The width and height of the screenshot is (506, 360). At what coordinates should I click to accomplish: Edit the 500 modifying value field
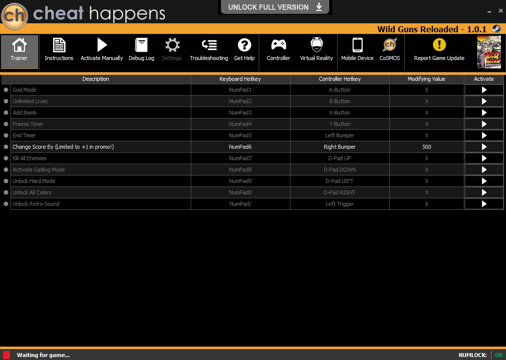pos(427,147)
